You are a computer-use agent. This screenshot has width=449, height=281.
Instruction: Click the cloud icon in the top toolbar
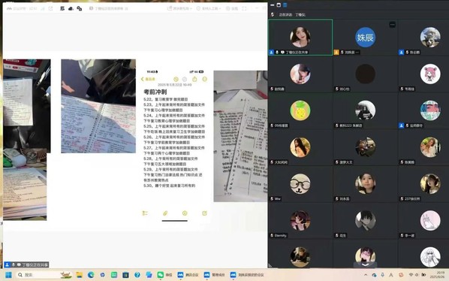pyautogui.click(x=71, y=8)
